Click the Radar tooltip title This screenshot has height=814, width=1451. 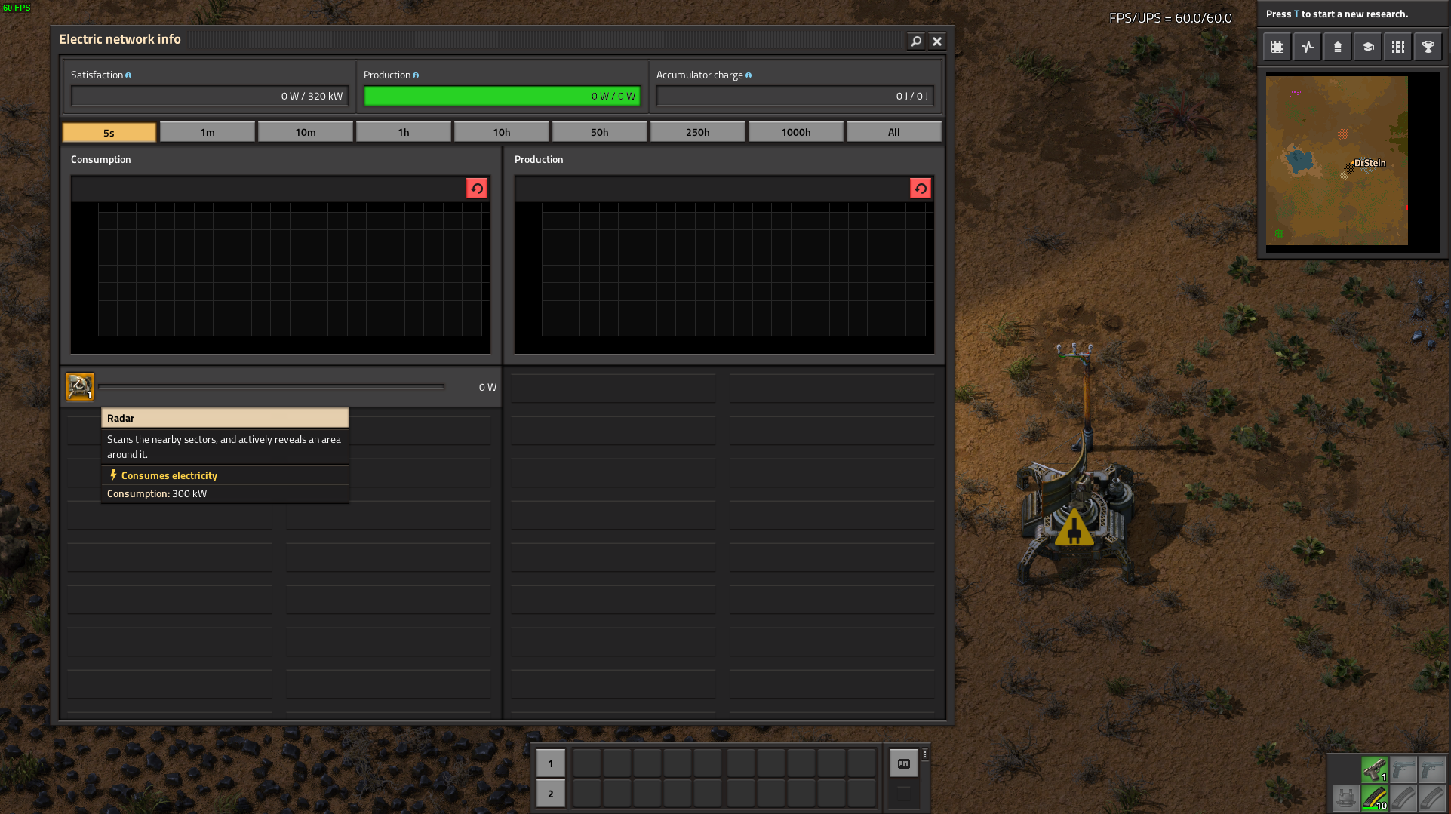pos(225,418)
